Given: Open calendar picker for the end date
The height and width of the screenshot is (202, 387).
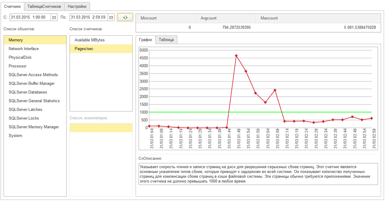Looking at the screenshot, I should click(111, 18).
